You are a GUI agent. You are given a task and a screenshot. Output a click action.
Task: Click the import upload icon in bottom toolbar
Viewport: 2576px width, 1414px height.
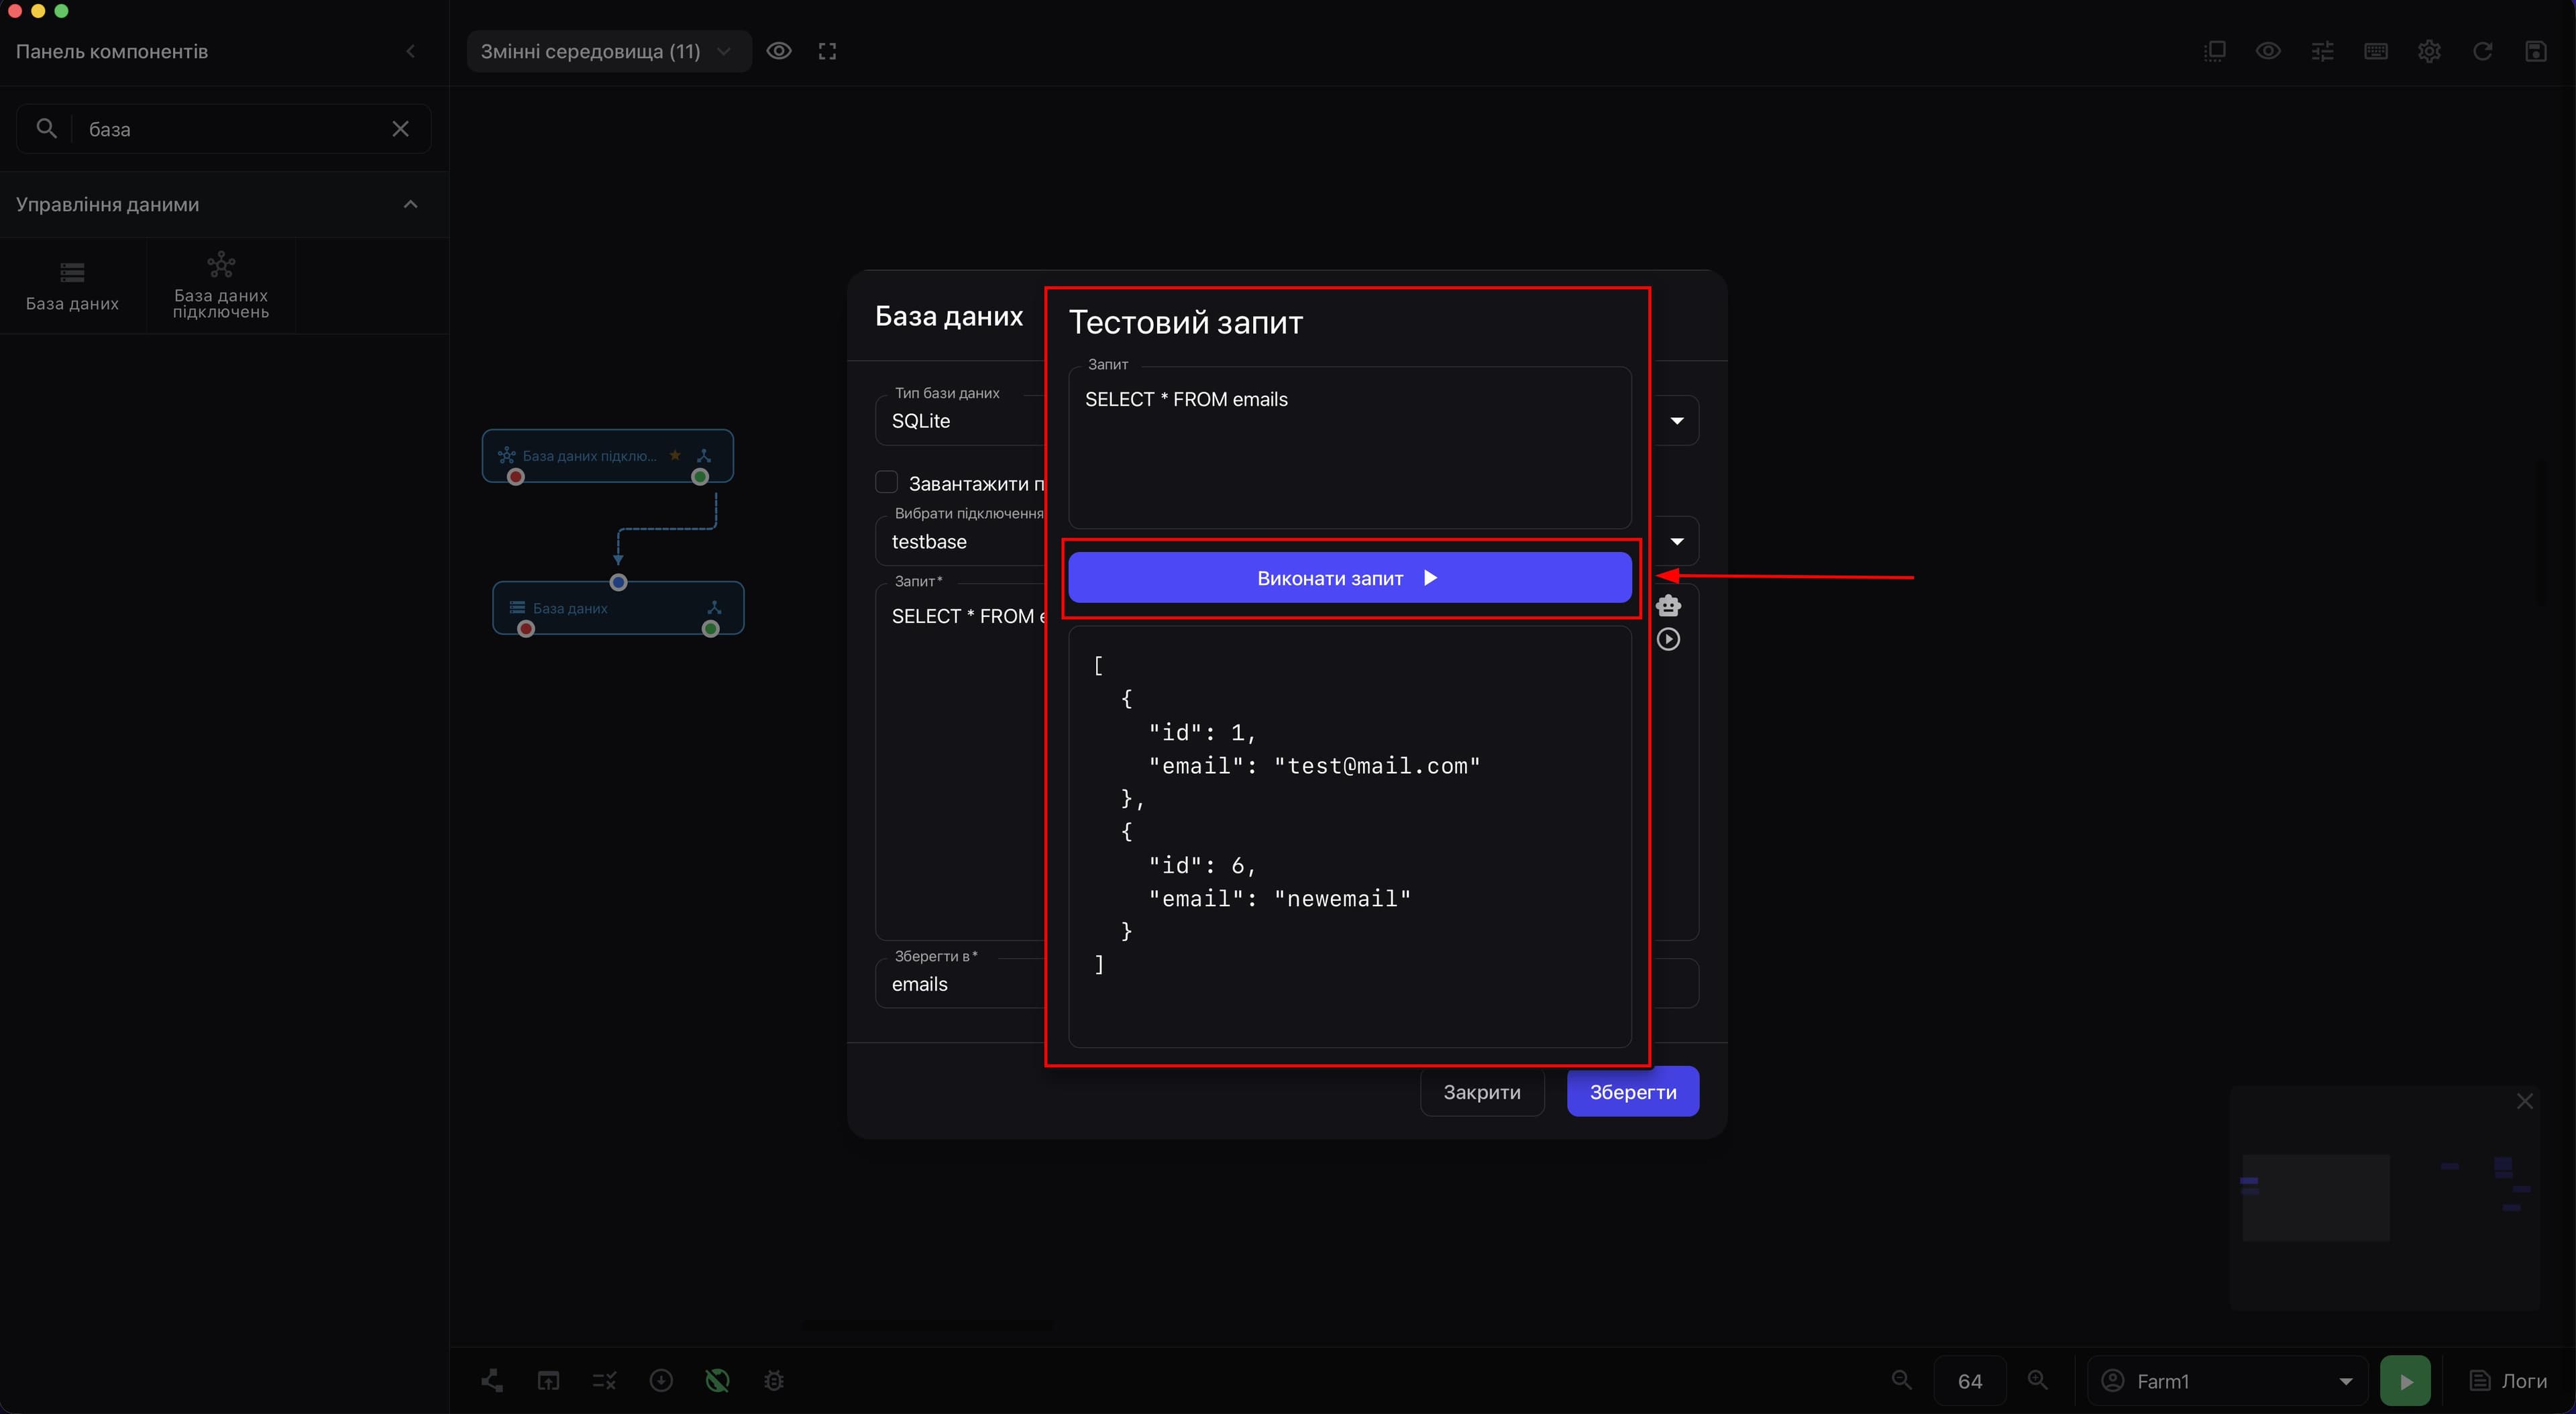pos(548,1381)
